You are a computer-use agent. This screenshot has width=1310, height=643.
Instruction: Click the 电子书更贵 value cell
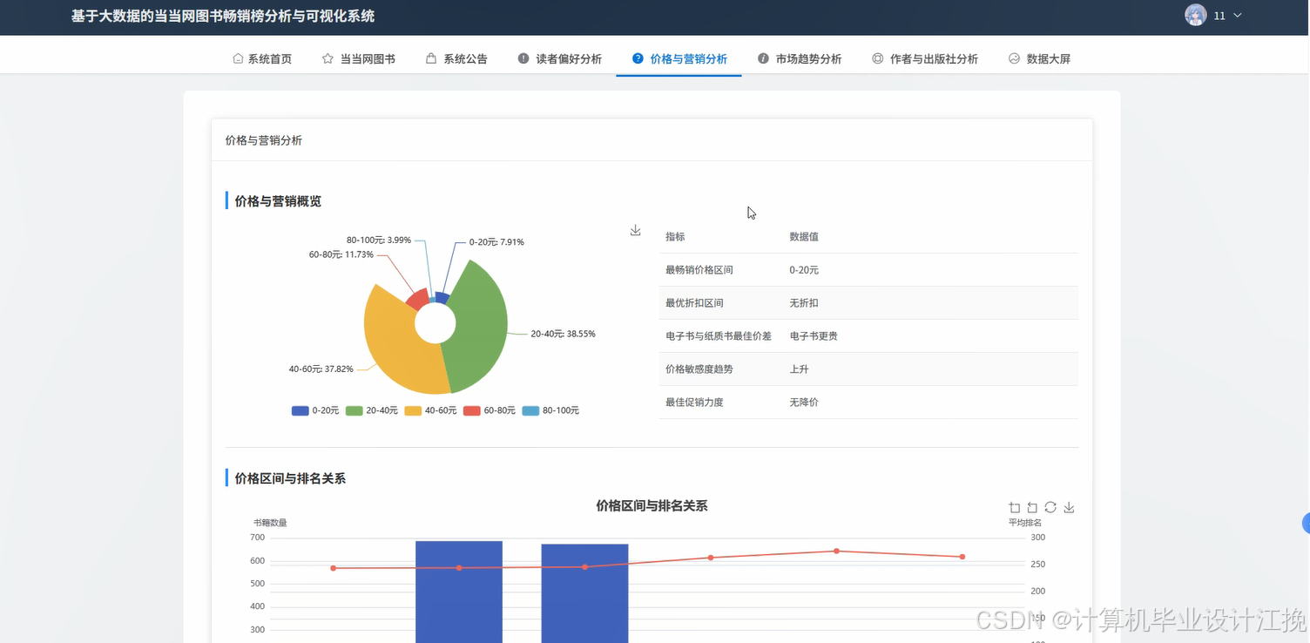click(814, 336)
